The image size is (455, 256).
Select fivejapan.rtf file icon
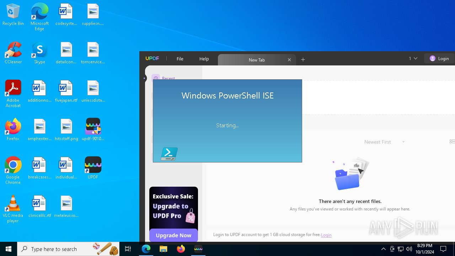(66, 92)
